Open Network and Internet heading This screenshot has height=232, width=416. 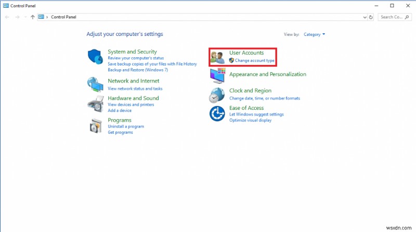(x=134, y=81)
